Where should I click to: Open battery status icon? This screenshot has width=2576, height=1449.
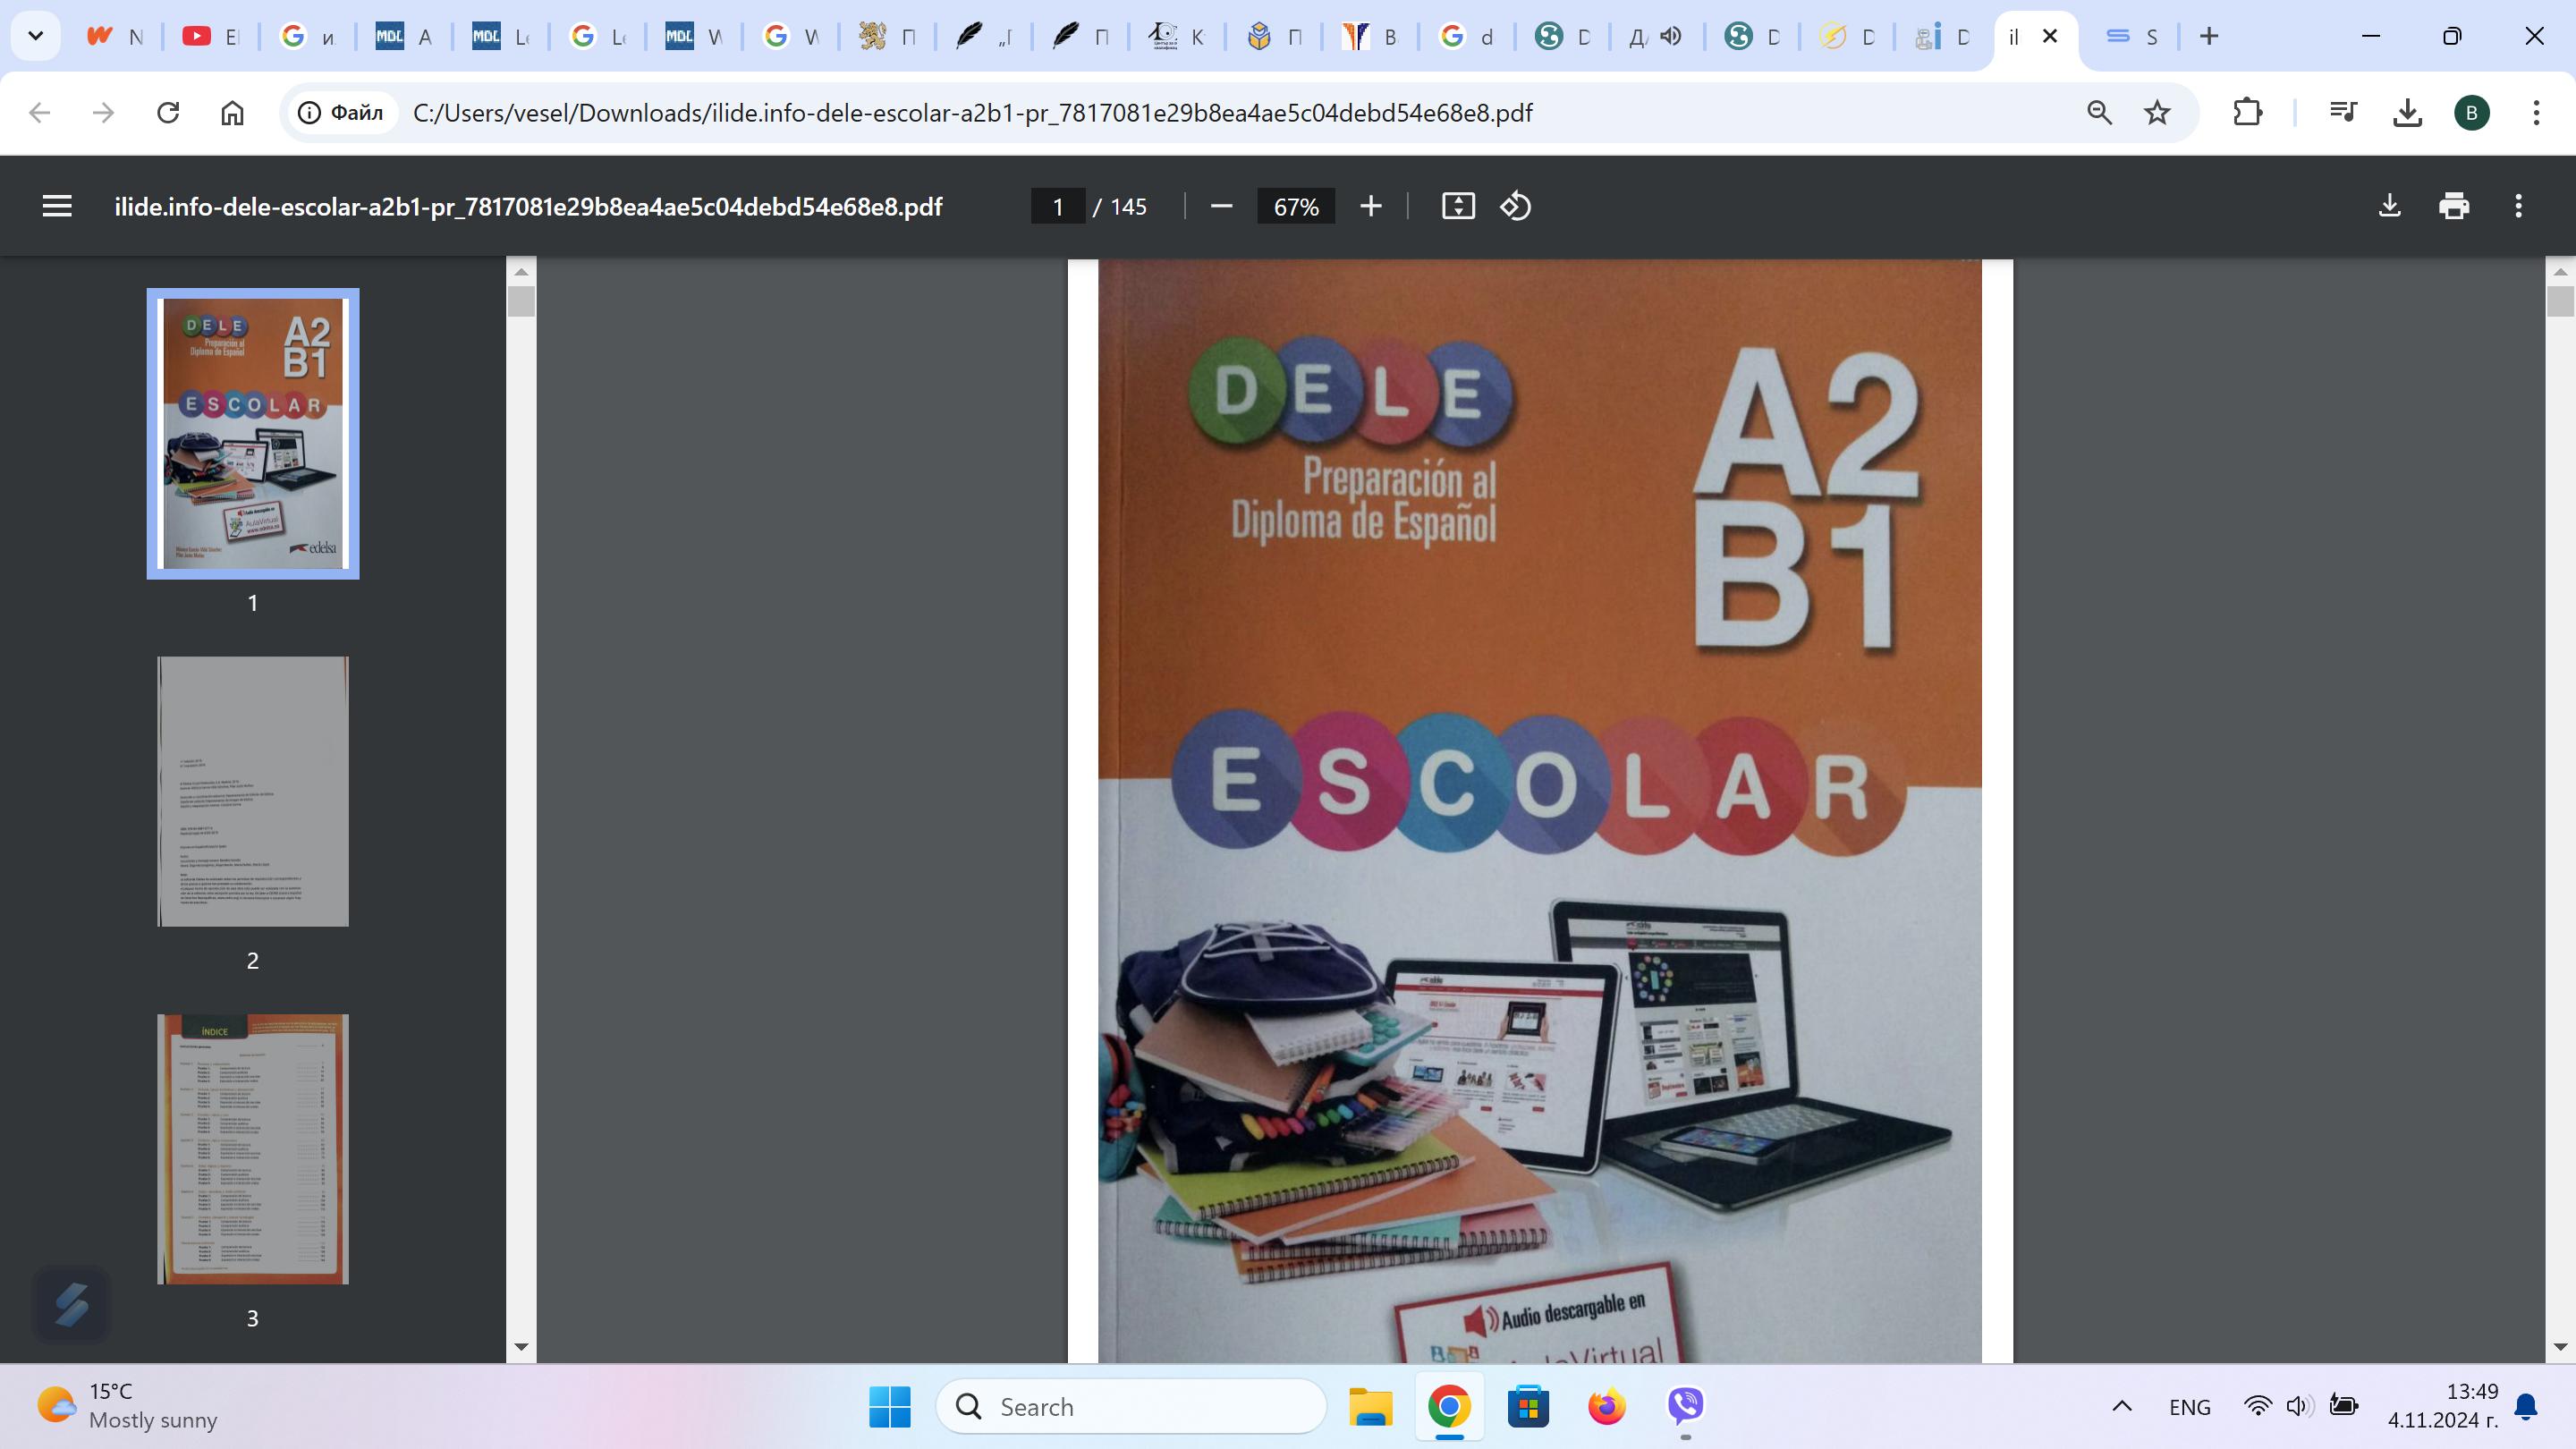tap(2343, 1406)
